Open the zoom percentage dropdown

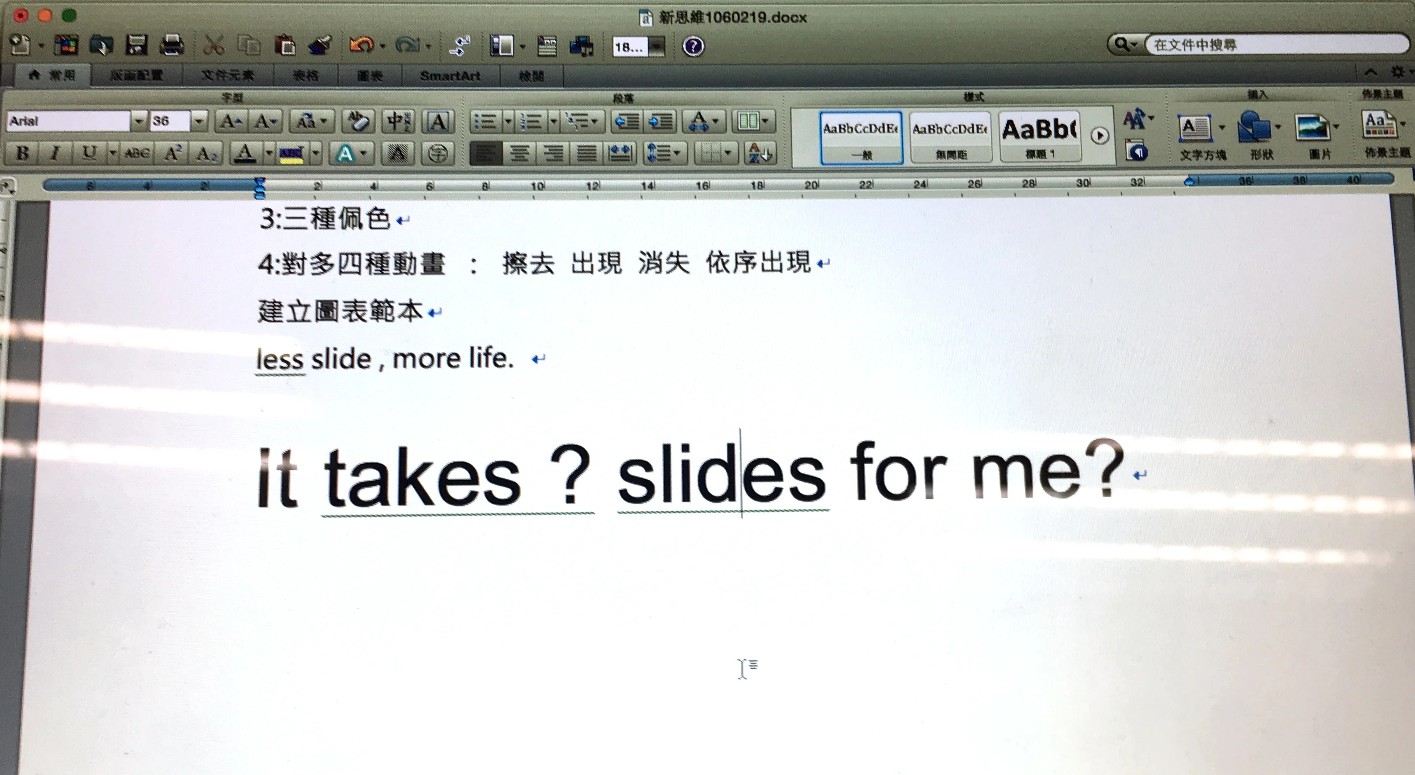[656, 46]
